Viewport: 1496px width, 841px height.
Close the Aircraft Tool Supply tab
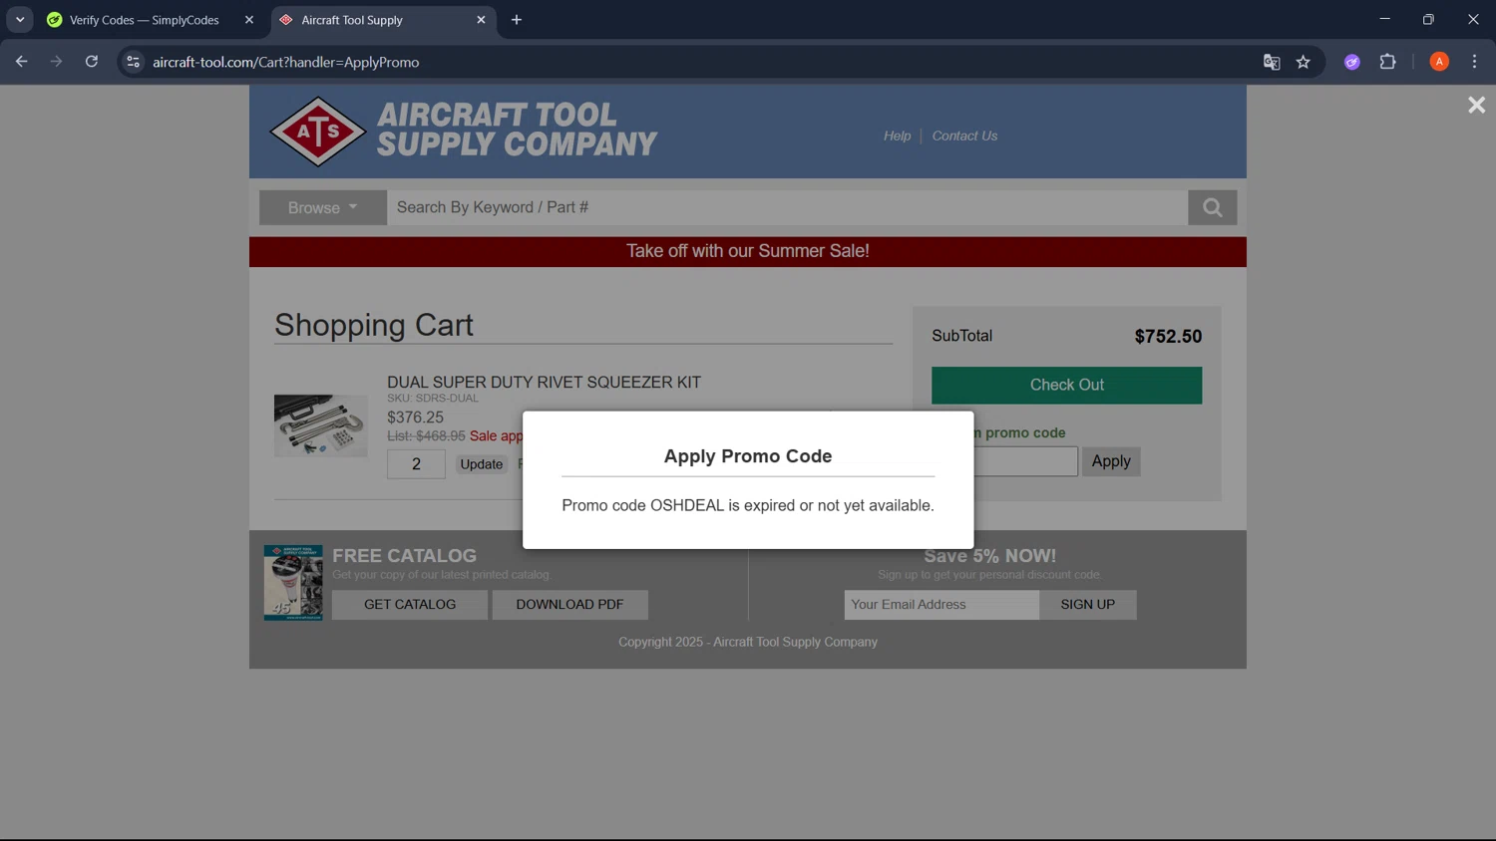(481, 20)
